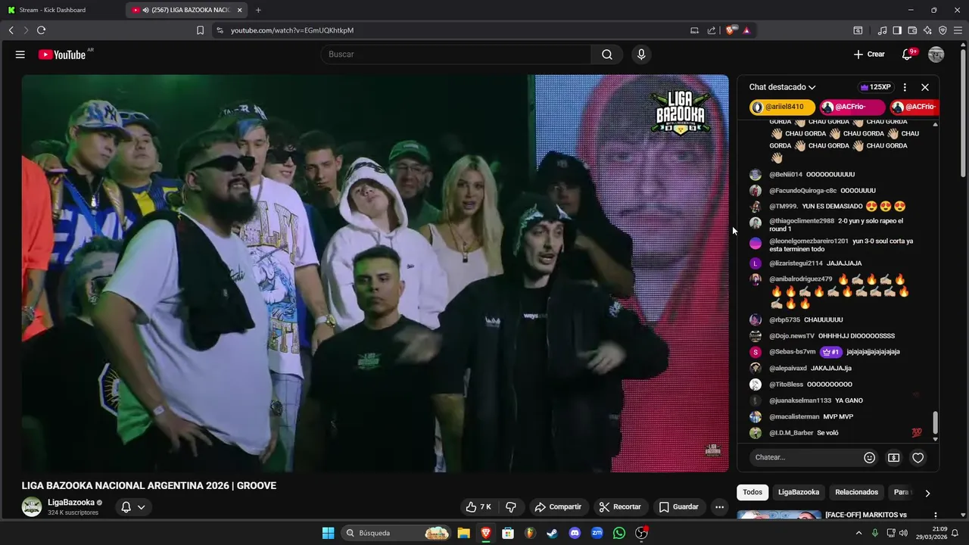Viewport: 969px width, 545px height.
Task: Open Windows Start menu
Action: point(328,533)
